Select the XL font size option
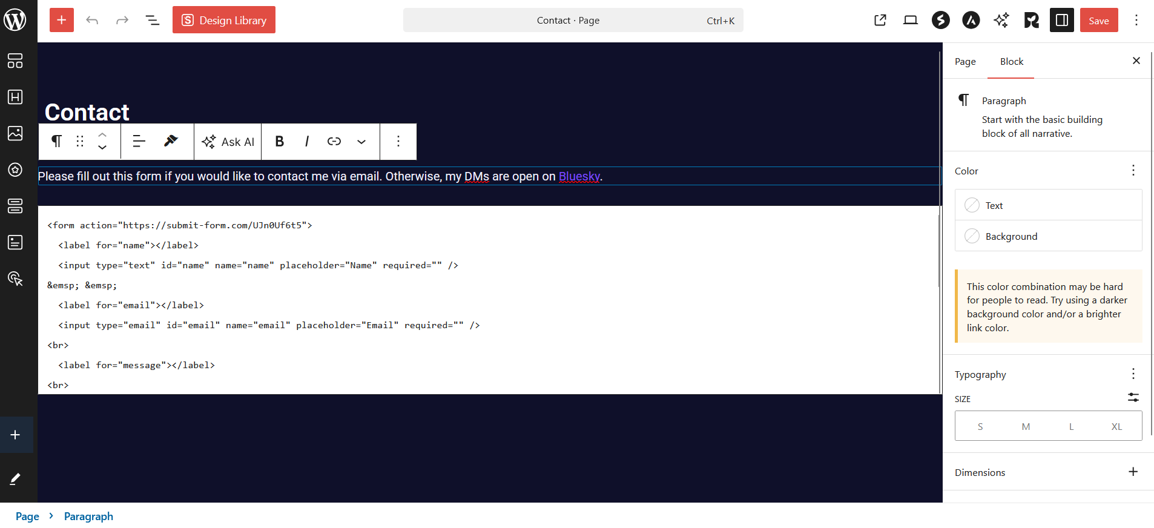Viewport: 1154px width, 528px height. click(x=1116, y=426)
